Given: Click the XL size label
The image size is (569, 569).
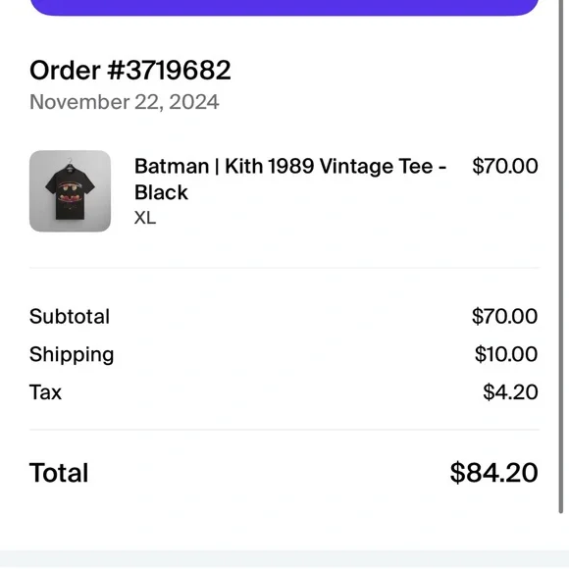Looking at the screenshot, I should point(145,218).
